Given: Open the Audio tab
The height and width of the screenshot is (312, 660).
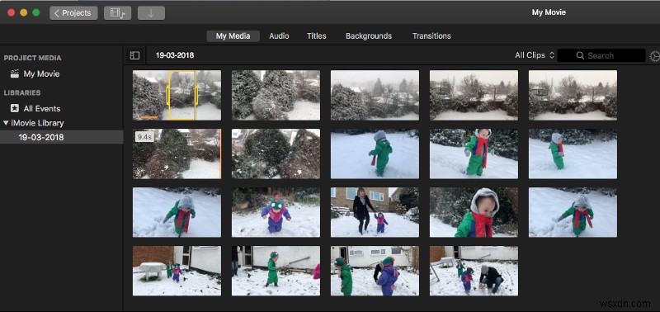Looking at the screenshot, I should [279, 36].
